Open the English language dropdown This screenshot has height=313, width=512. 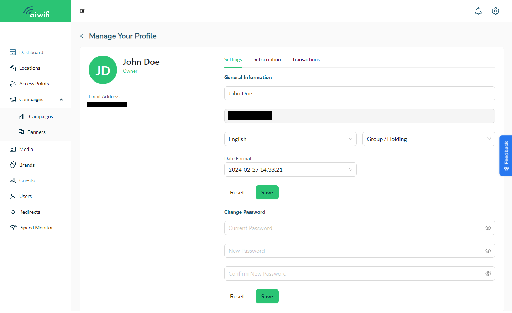[290, 139]
